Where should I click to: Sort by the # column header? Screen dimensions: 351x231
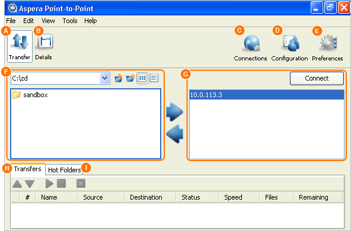[28, 197]
